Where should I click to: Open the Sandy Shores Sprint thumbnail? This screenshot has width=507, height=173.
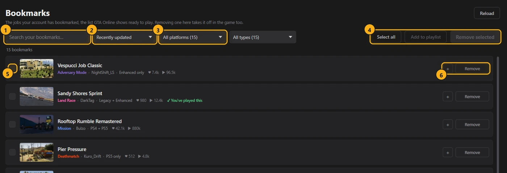(37, 96)
